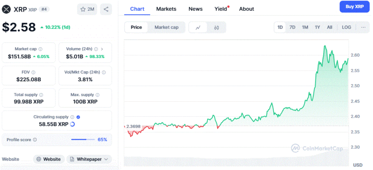Toggle LOG scale on the chart
The height and width of the screenshot is (170, 373).
(347, 27)
